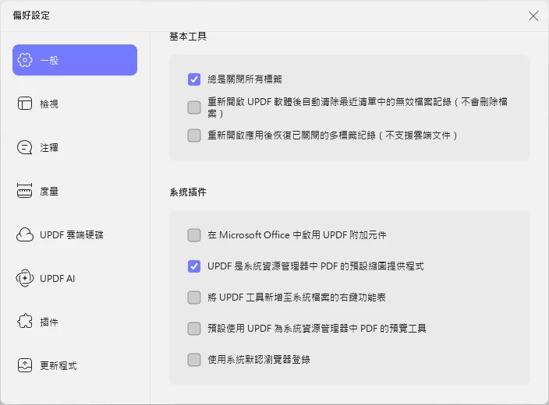Check 預設使用 UPDF 為 PDF 預覽工具

[x=194, y=329]
